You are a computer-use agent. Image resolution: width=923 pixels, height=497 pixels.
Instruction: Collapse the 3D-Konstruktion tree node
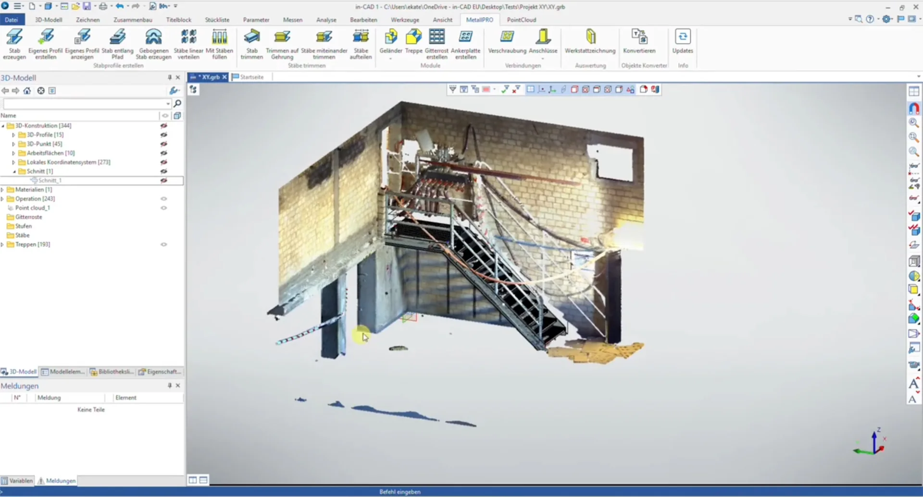(3, 126)
